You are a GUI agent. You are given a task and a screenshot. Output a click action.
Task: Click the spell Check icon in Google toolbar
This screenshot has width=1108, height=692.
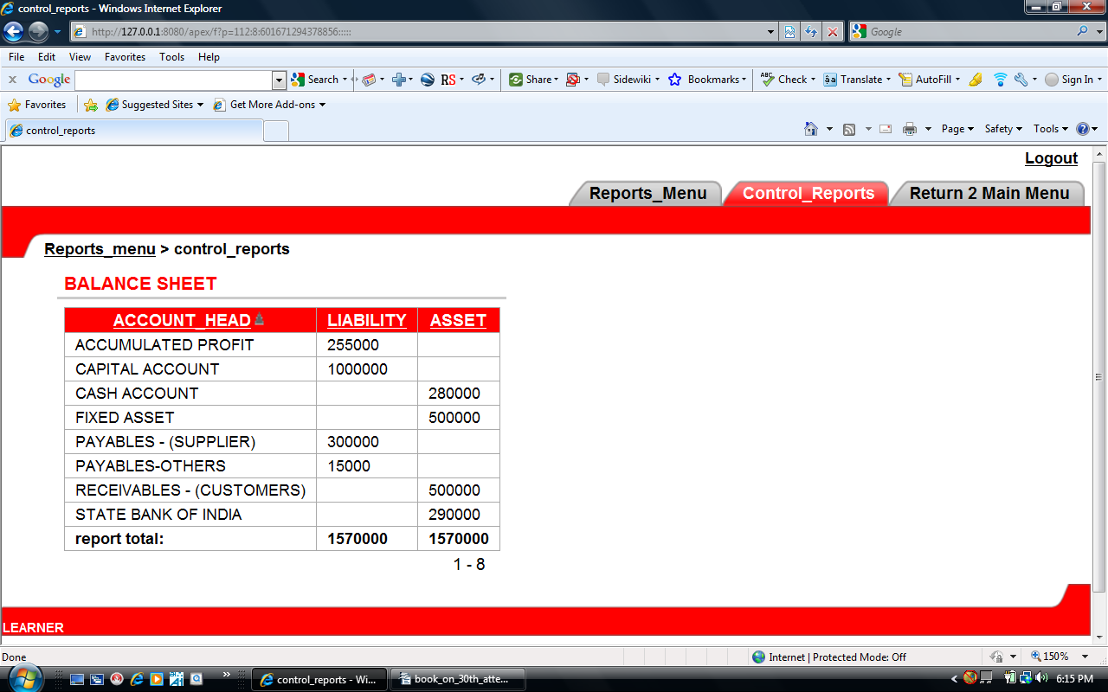click(767, 80)
